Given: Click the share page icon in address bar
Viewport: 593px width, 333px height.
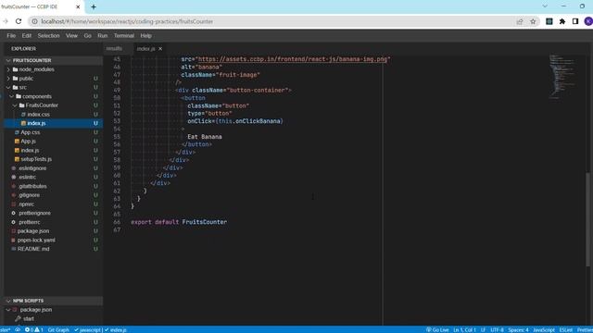Looking at the screenshot, I should pos(520,21).
